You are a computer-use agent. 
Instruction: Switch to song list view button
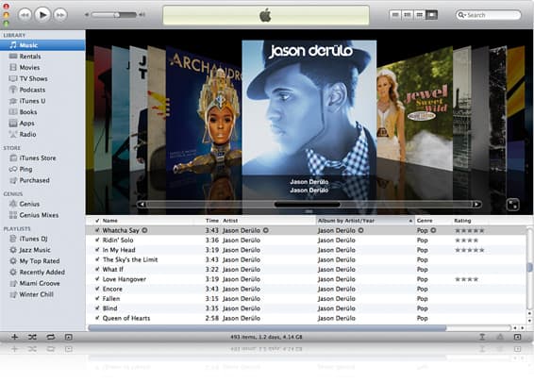coord(395,15)
